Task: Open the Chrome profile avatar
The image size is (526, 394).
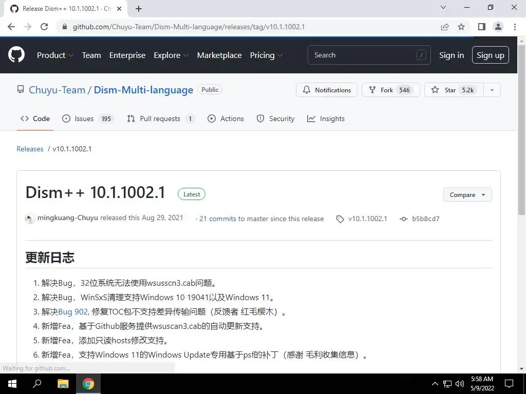Action: [498, 27]
